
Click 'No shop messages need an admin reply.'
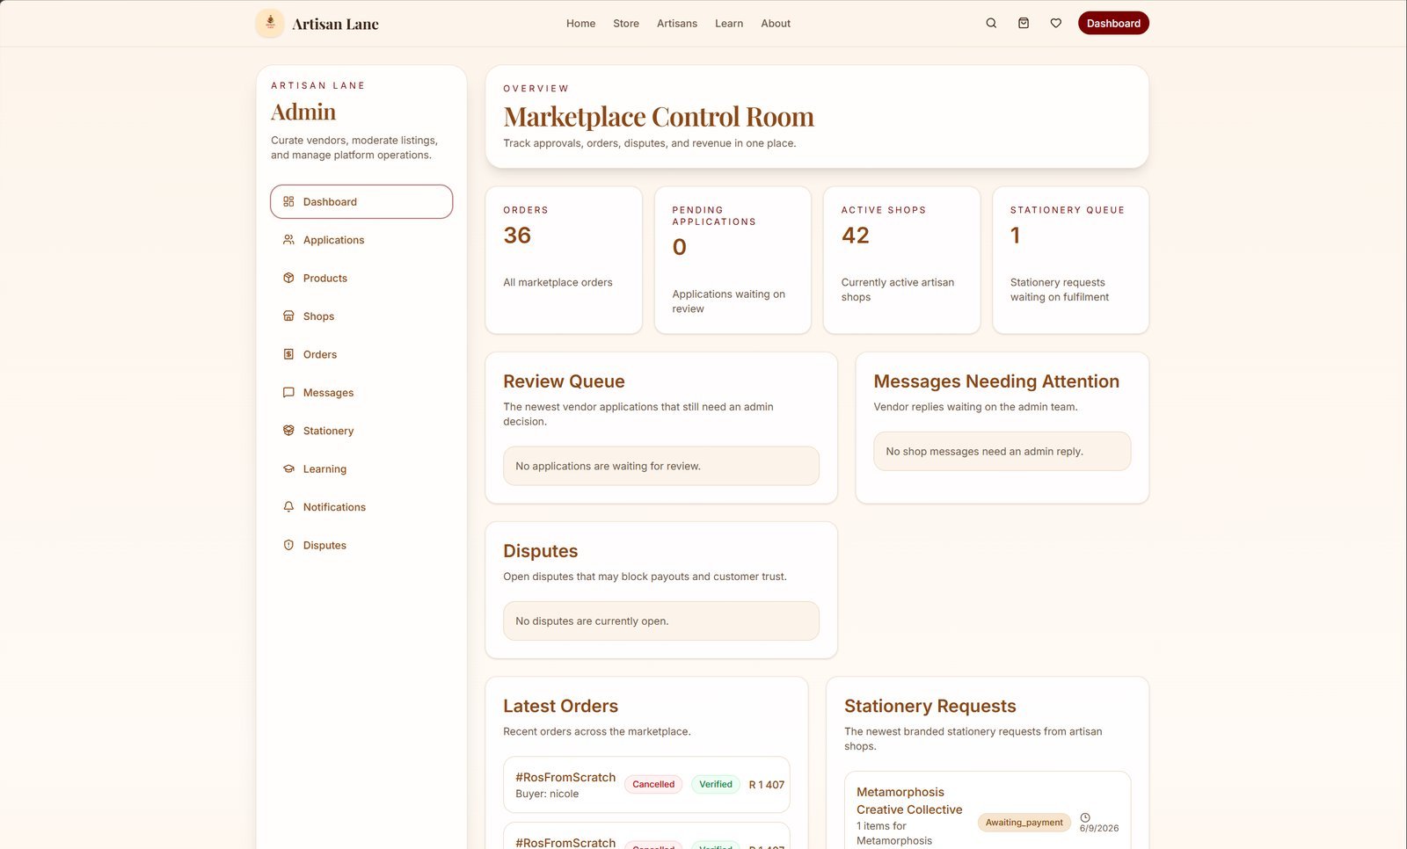coord(984,451)
